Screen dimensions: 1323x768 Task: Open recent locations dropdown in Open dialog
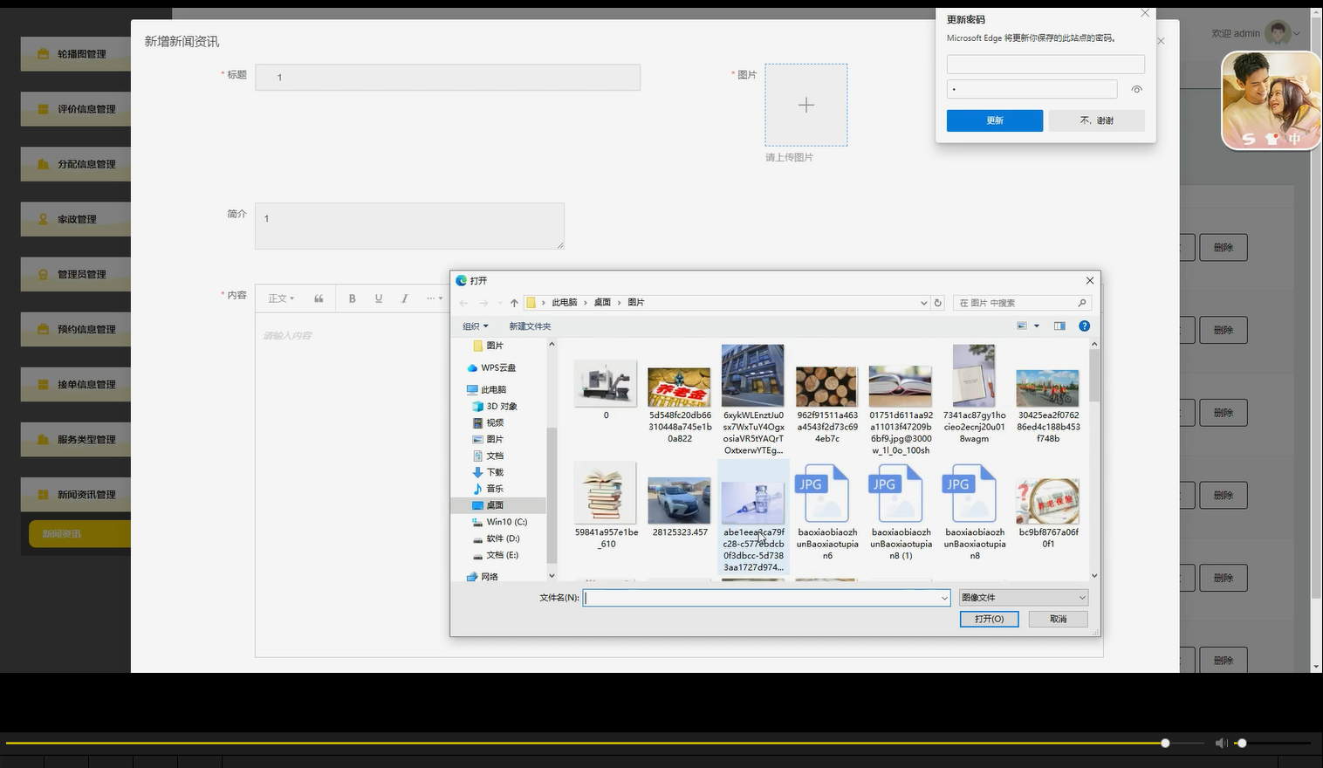point(499,303)
